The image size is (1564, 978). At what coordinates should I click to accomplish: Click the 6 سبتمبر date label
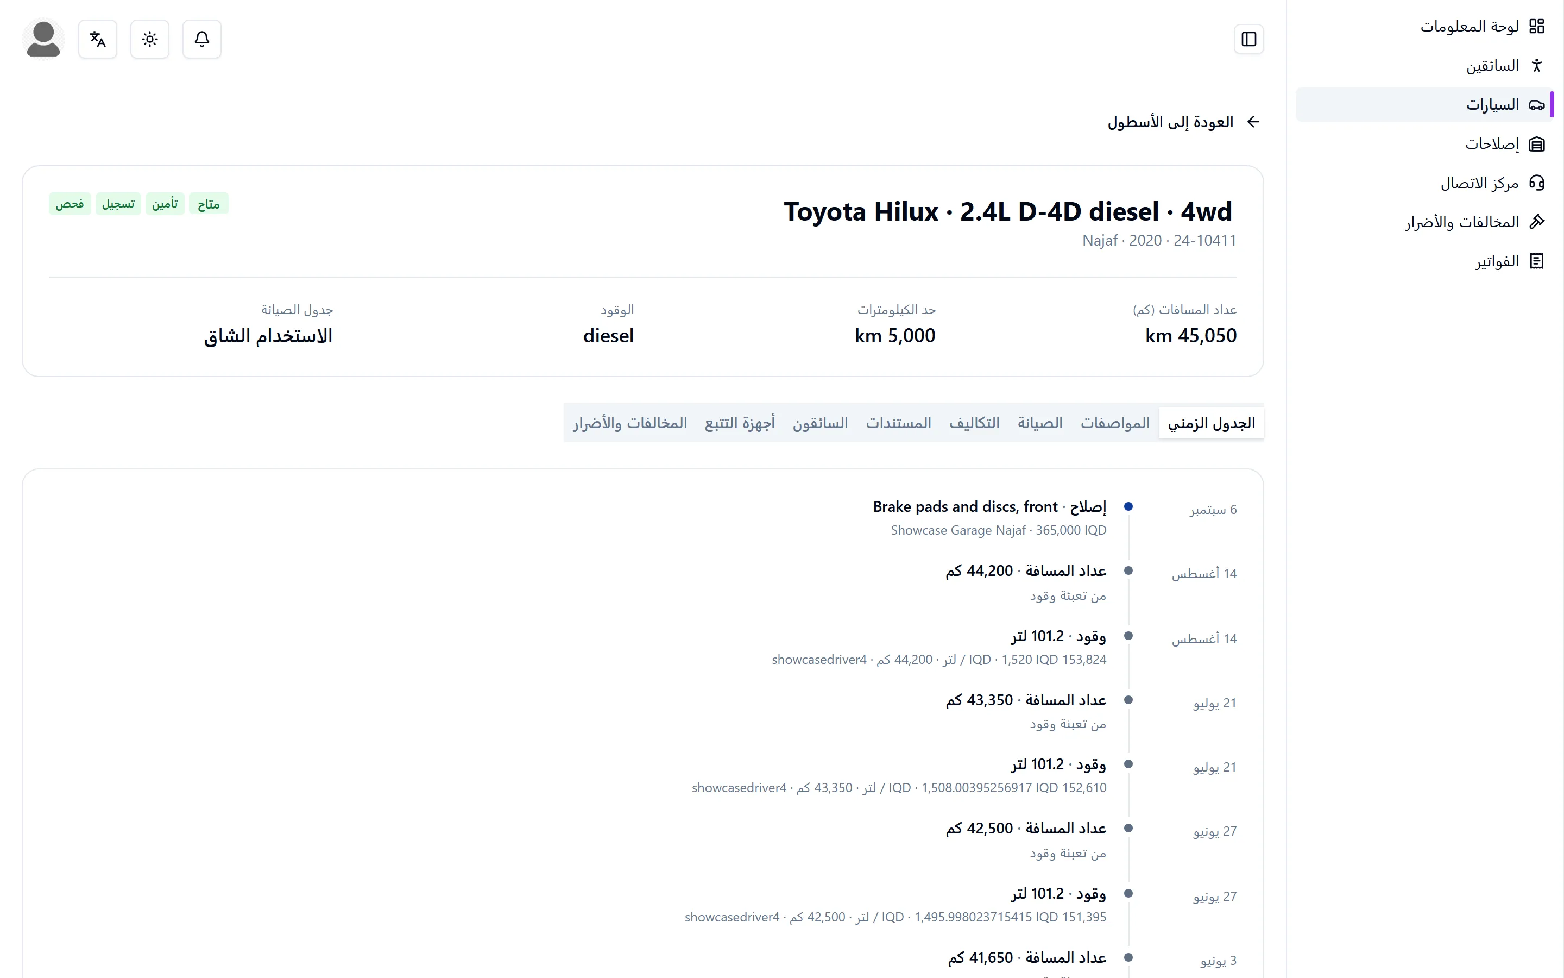1213,510
